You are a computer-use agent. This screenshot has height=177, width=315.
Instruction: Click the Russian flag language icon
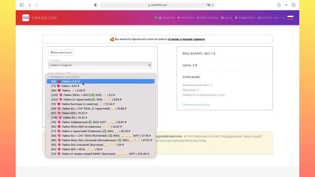290,18
